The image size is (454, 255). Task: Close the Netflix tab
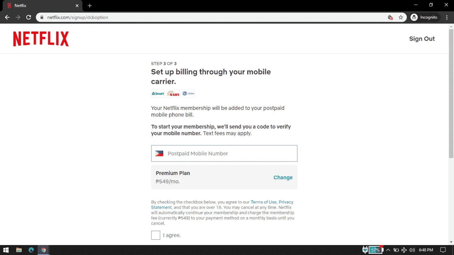(x=77, y=6)
